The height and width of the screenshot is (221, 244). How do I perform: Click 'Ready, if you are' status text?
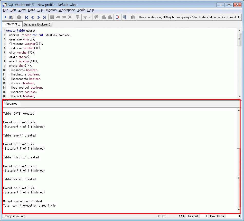(14, 216)
